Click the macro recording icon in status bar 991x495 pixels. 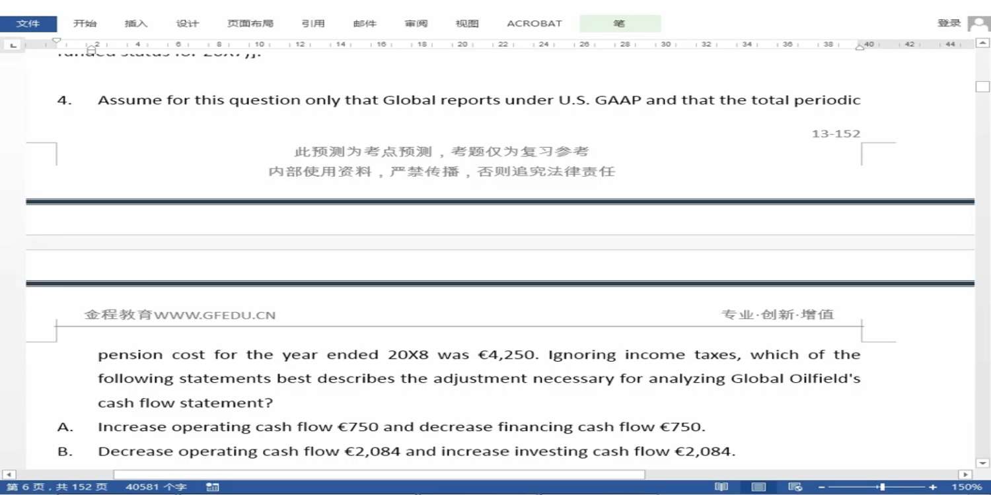coord(212,487)
